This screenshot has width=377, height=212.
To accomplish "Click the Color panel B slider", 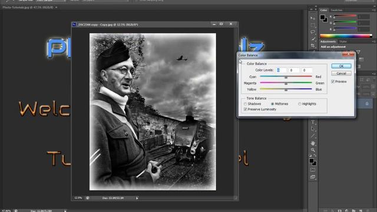I will coord(345,28).
